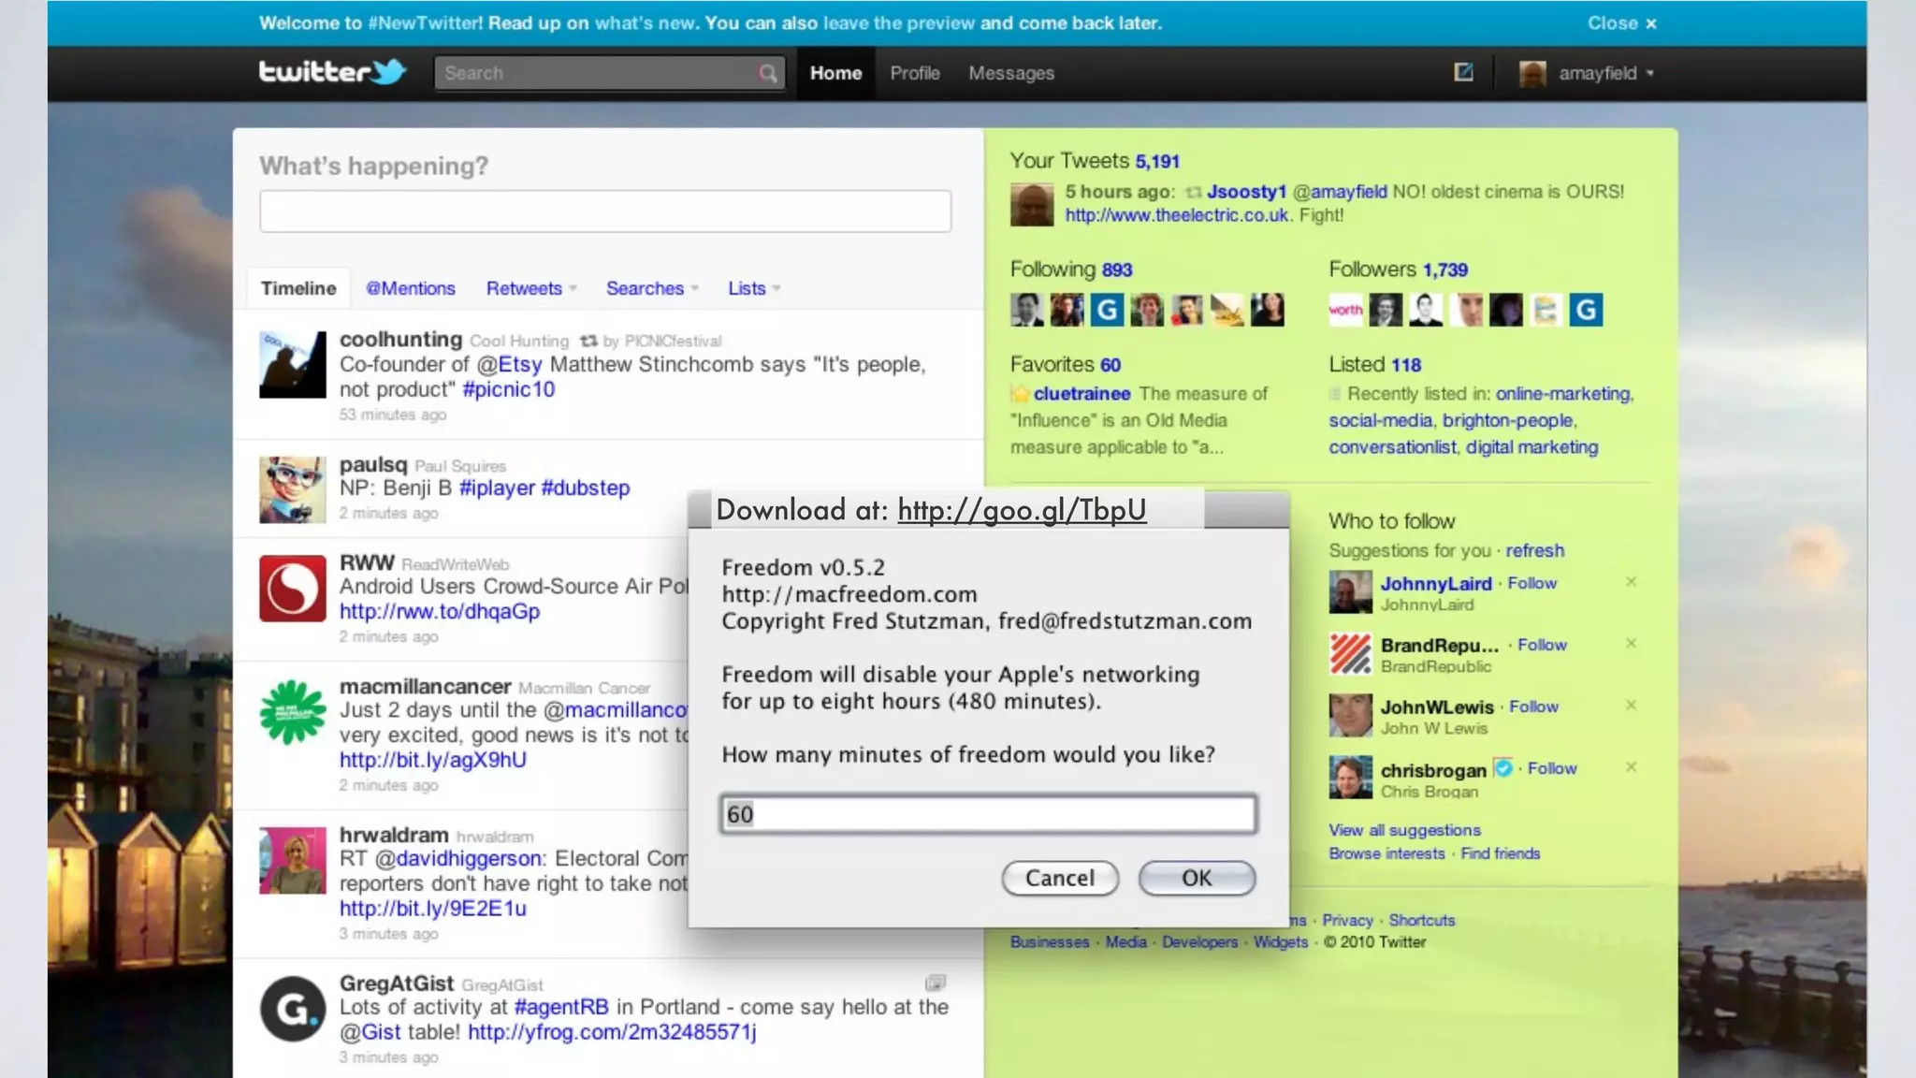Open the what's new banner link
Viewport: 1916px width, 1078px height.
click(x=646, y=23)
